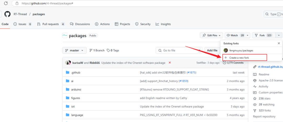283x122 pixels.
Task: Click the Go to file field
Action: coord(179,51)
